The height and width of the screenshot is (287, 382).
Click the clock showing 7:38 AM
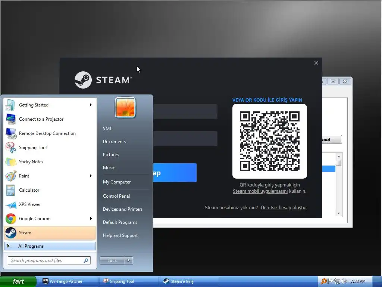tap(358, 281)
